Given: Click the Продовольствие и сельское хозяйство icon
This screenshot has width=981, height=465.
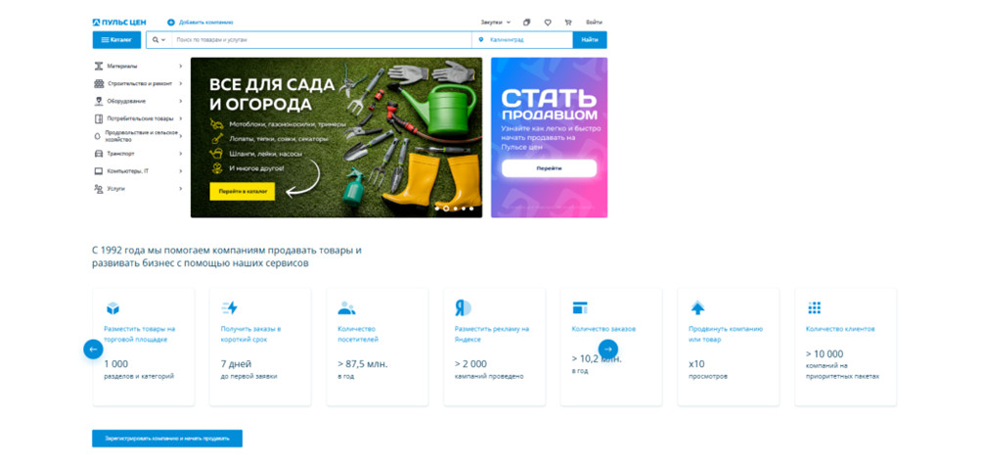Looking at the screenshot, I should point(98,136).
